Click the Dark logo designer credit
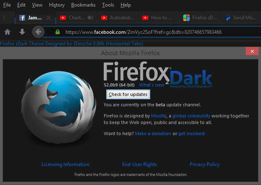 [191, 87]
